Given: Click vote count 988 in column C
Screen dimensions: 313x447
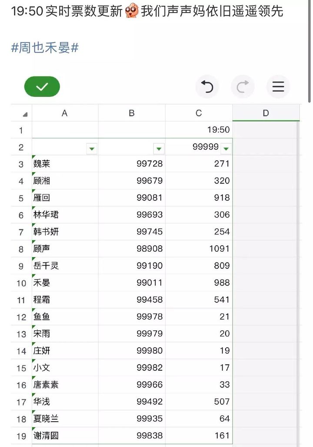Looking at the screenshot, I should [222, 283].
